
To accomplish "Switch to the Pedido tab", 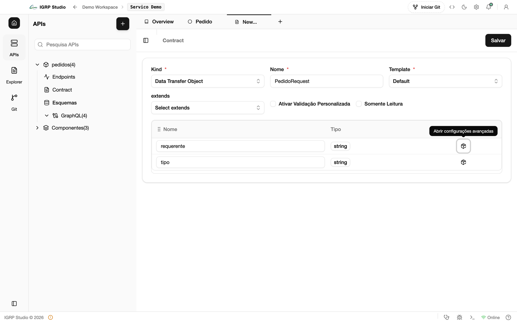I will (200, 22).
